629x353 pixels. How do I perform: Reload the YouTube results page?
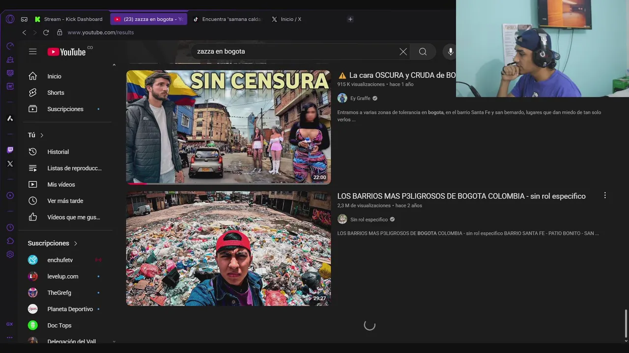46,32
